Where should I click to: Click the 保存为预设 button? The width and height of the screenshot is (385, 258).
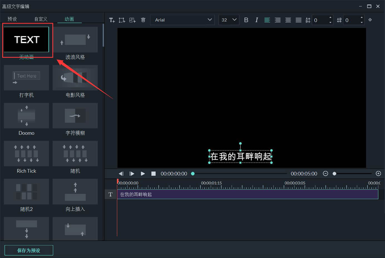(29, 250)
